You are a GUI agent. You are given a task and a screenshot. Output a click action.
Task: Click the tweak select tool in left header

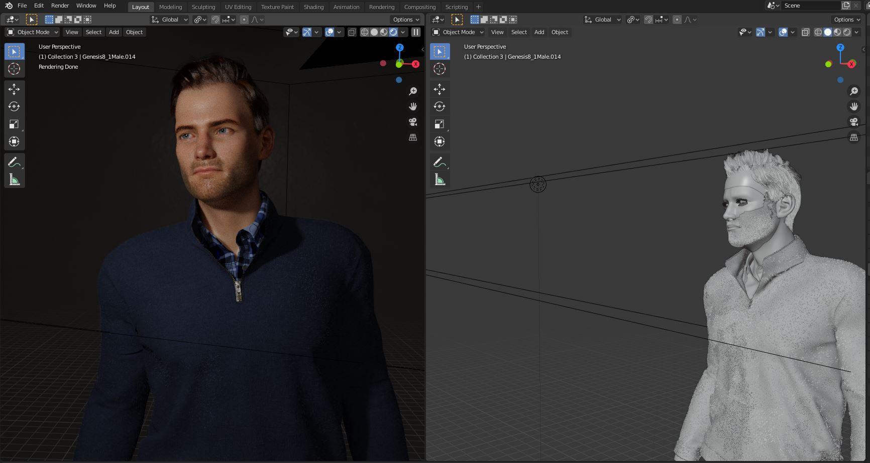tap(31, 20)
